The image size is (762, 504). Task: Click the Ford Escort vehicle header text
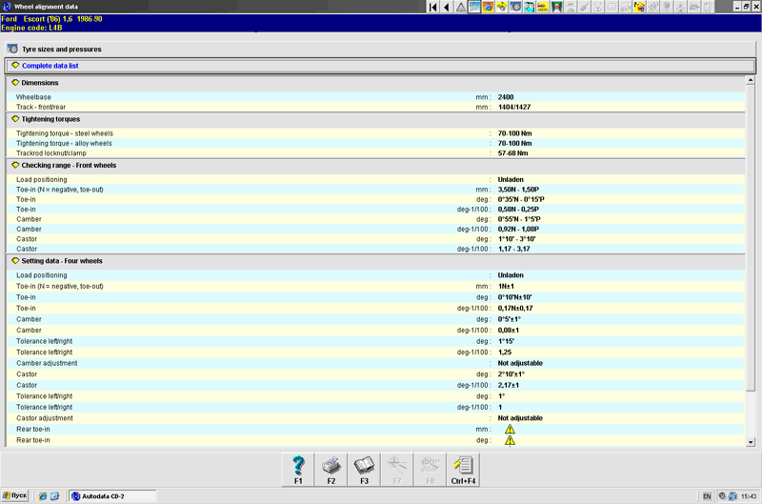click(51, 19)
